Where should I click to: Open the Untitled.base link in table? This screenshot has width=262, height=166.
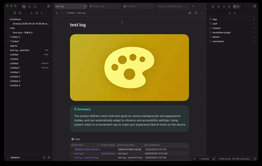(108, 154)
